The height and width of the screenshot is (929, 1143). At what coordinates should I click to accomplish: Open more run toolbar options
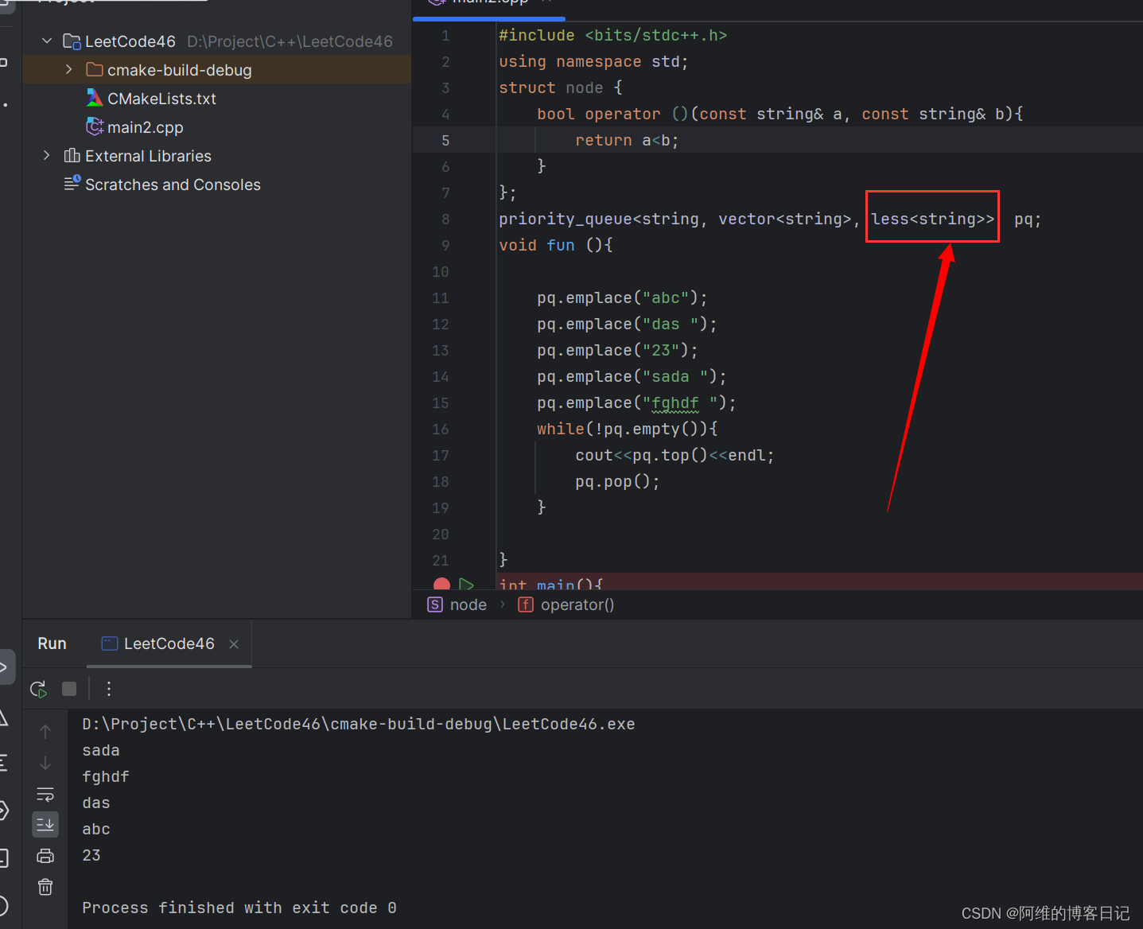109,689
